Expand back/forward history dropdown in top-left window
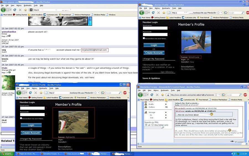Image resolution: width=249 pixels, height=156 pixels. tap(11, 10)
